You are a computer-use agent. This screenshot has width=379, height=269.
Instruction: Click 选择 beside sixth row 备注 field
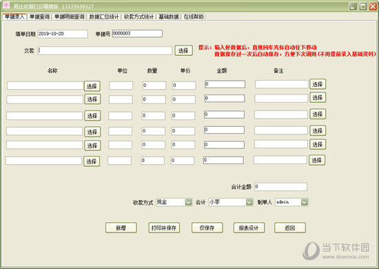pyautogui.click(x=317, y=160)
